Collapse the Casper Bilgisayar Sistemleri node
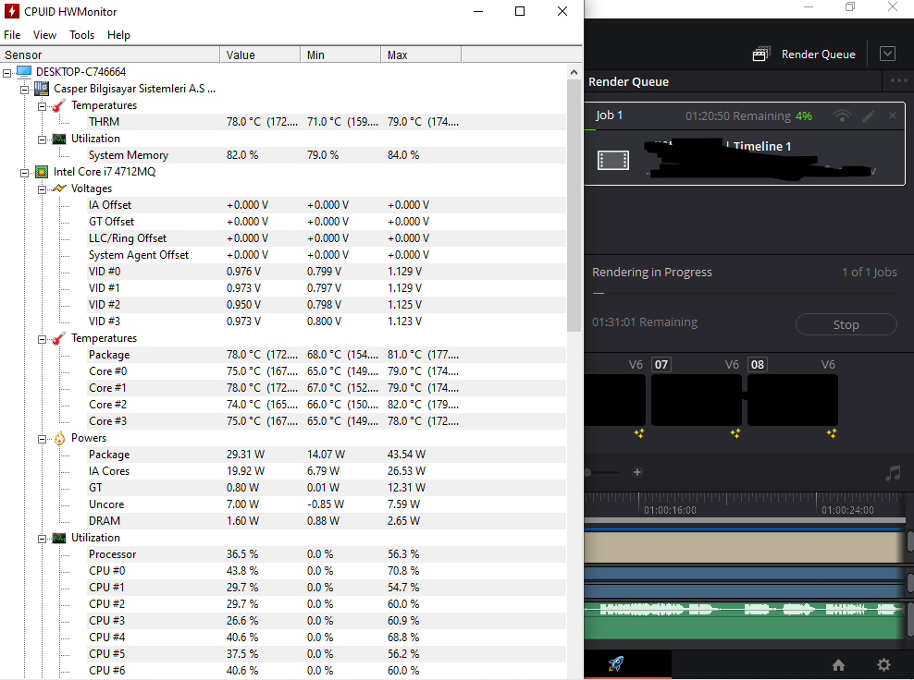Viewport: 914px width, 680px height. 24,90
